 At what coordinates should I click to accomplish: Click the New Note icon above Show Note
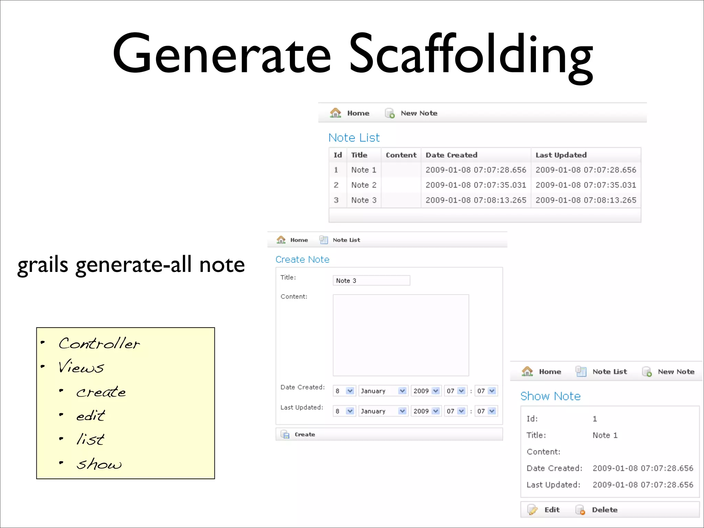click(647, 372)
